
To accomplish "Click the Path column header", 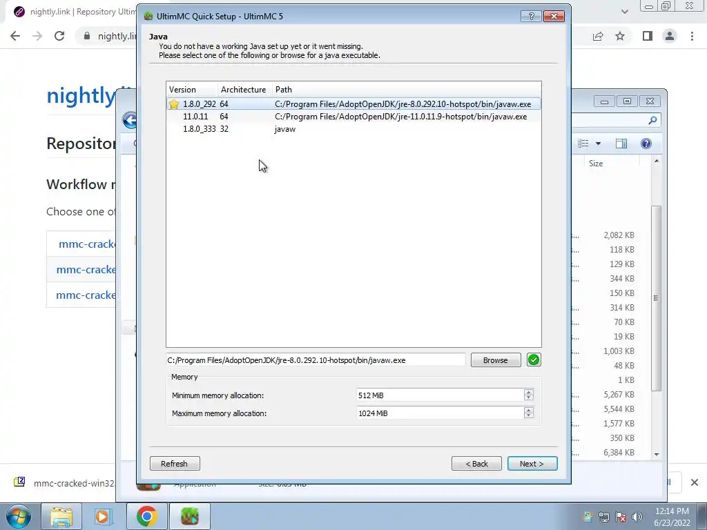I will click(x=406, y=90).
